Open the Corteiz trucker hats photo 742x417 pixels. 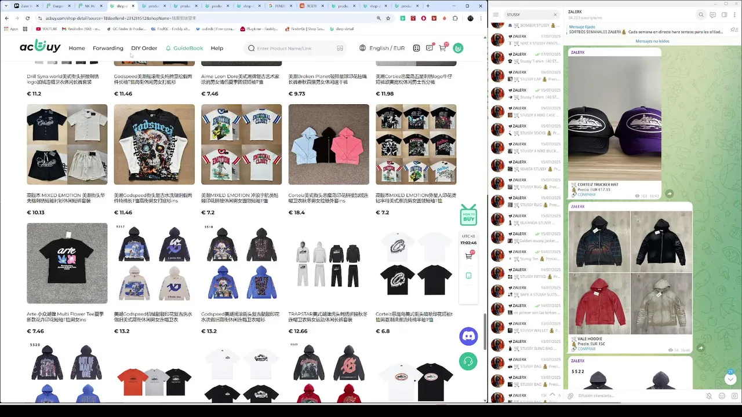click(x=614, y=118)
